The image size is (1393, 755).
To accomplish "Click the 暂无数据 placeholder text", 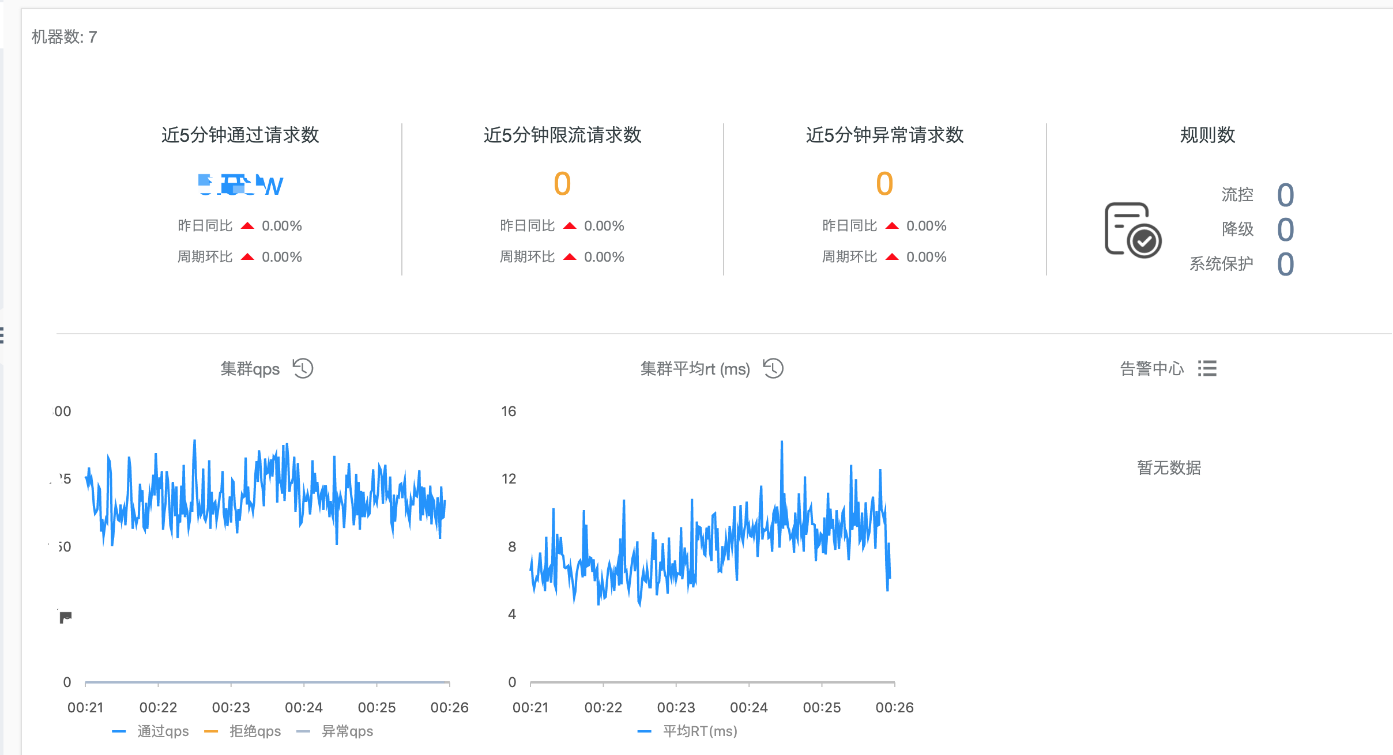I will [1169, 467].
